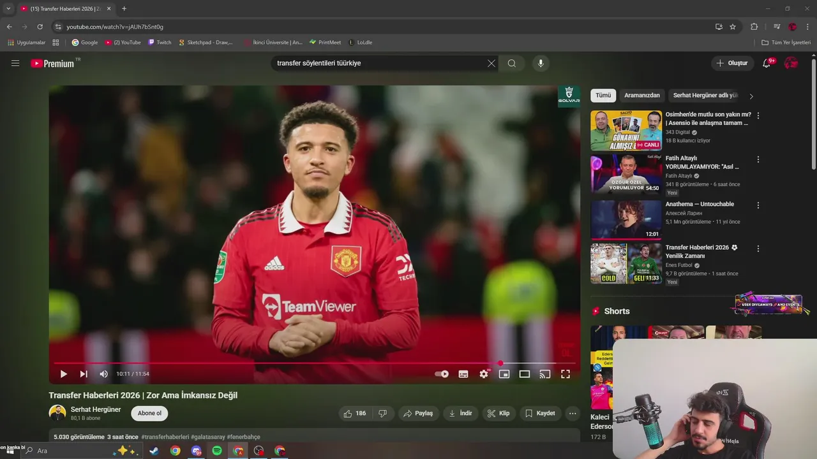Show more filter chips with arrow

[x=751, y=96]
